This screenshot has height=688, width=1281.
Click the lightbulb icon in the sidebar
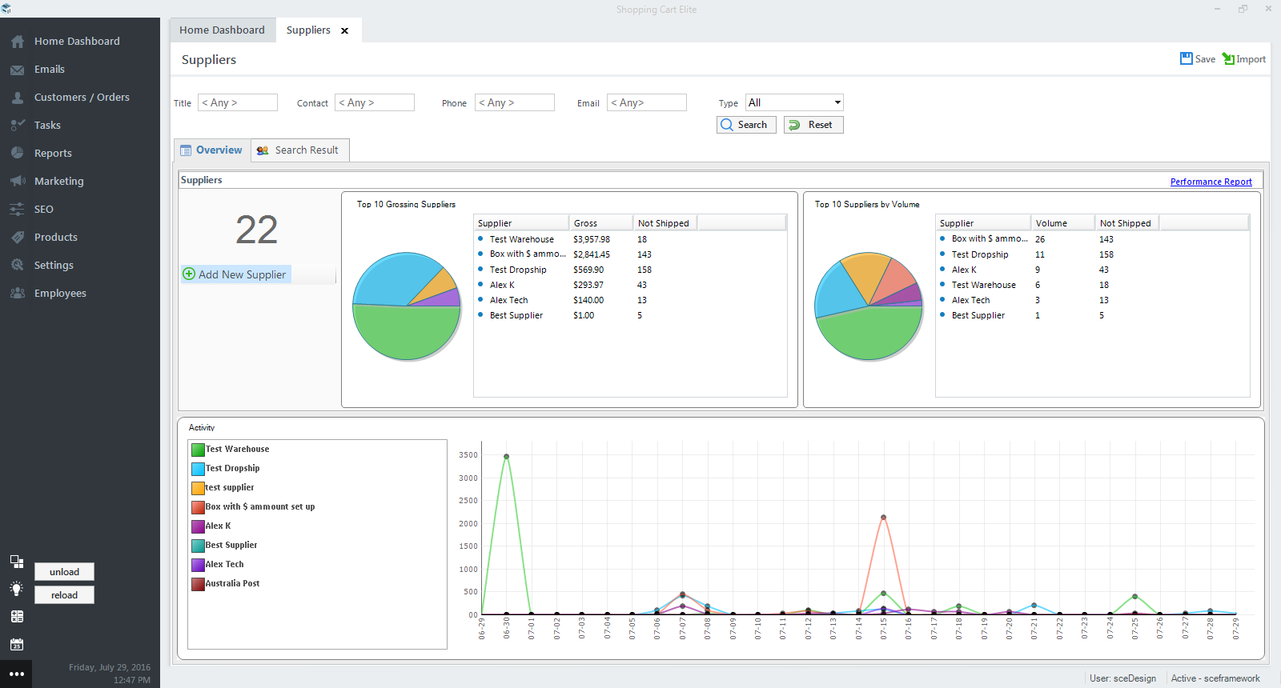pos(16,589)
